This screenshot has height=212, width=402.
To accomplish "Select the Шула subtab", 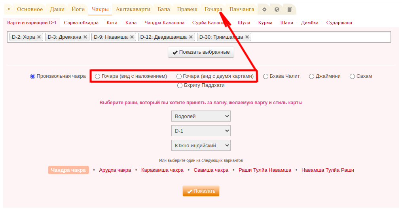I will tap(244, 23).
